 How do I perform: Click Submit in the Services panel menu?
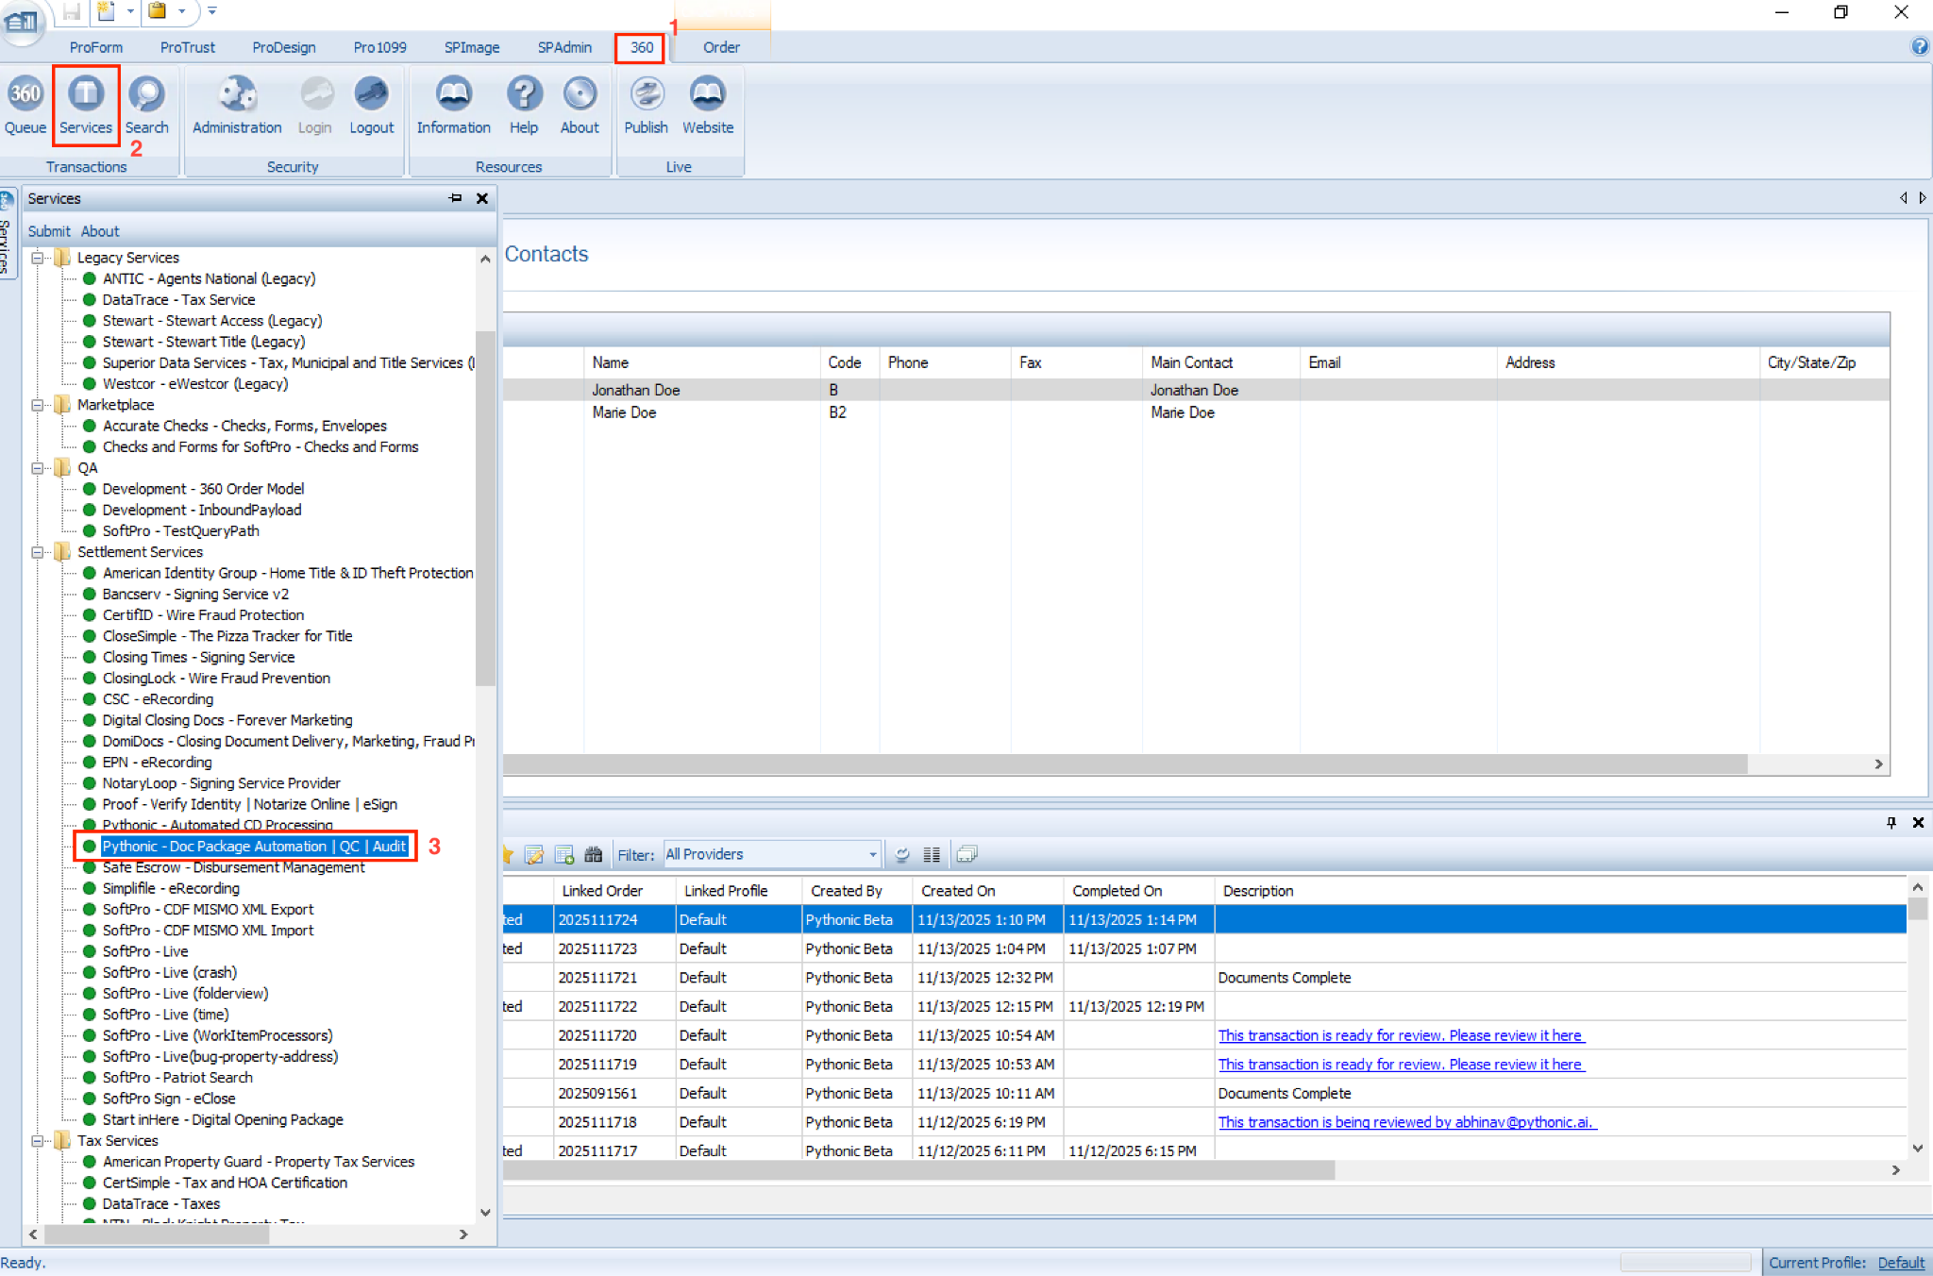[x=49, y=231]
